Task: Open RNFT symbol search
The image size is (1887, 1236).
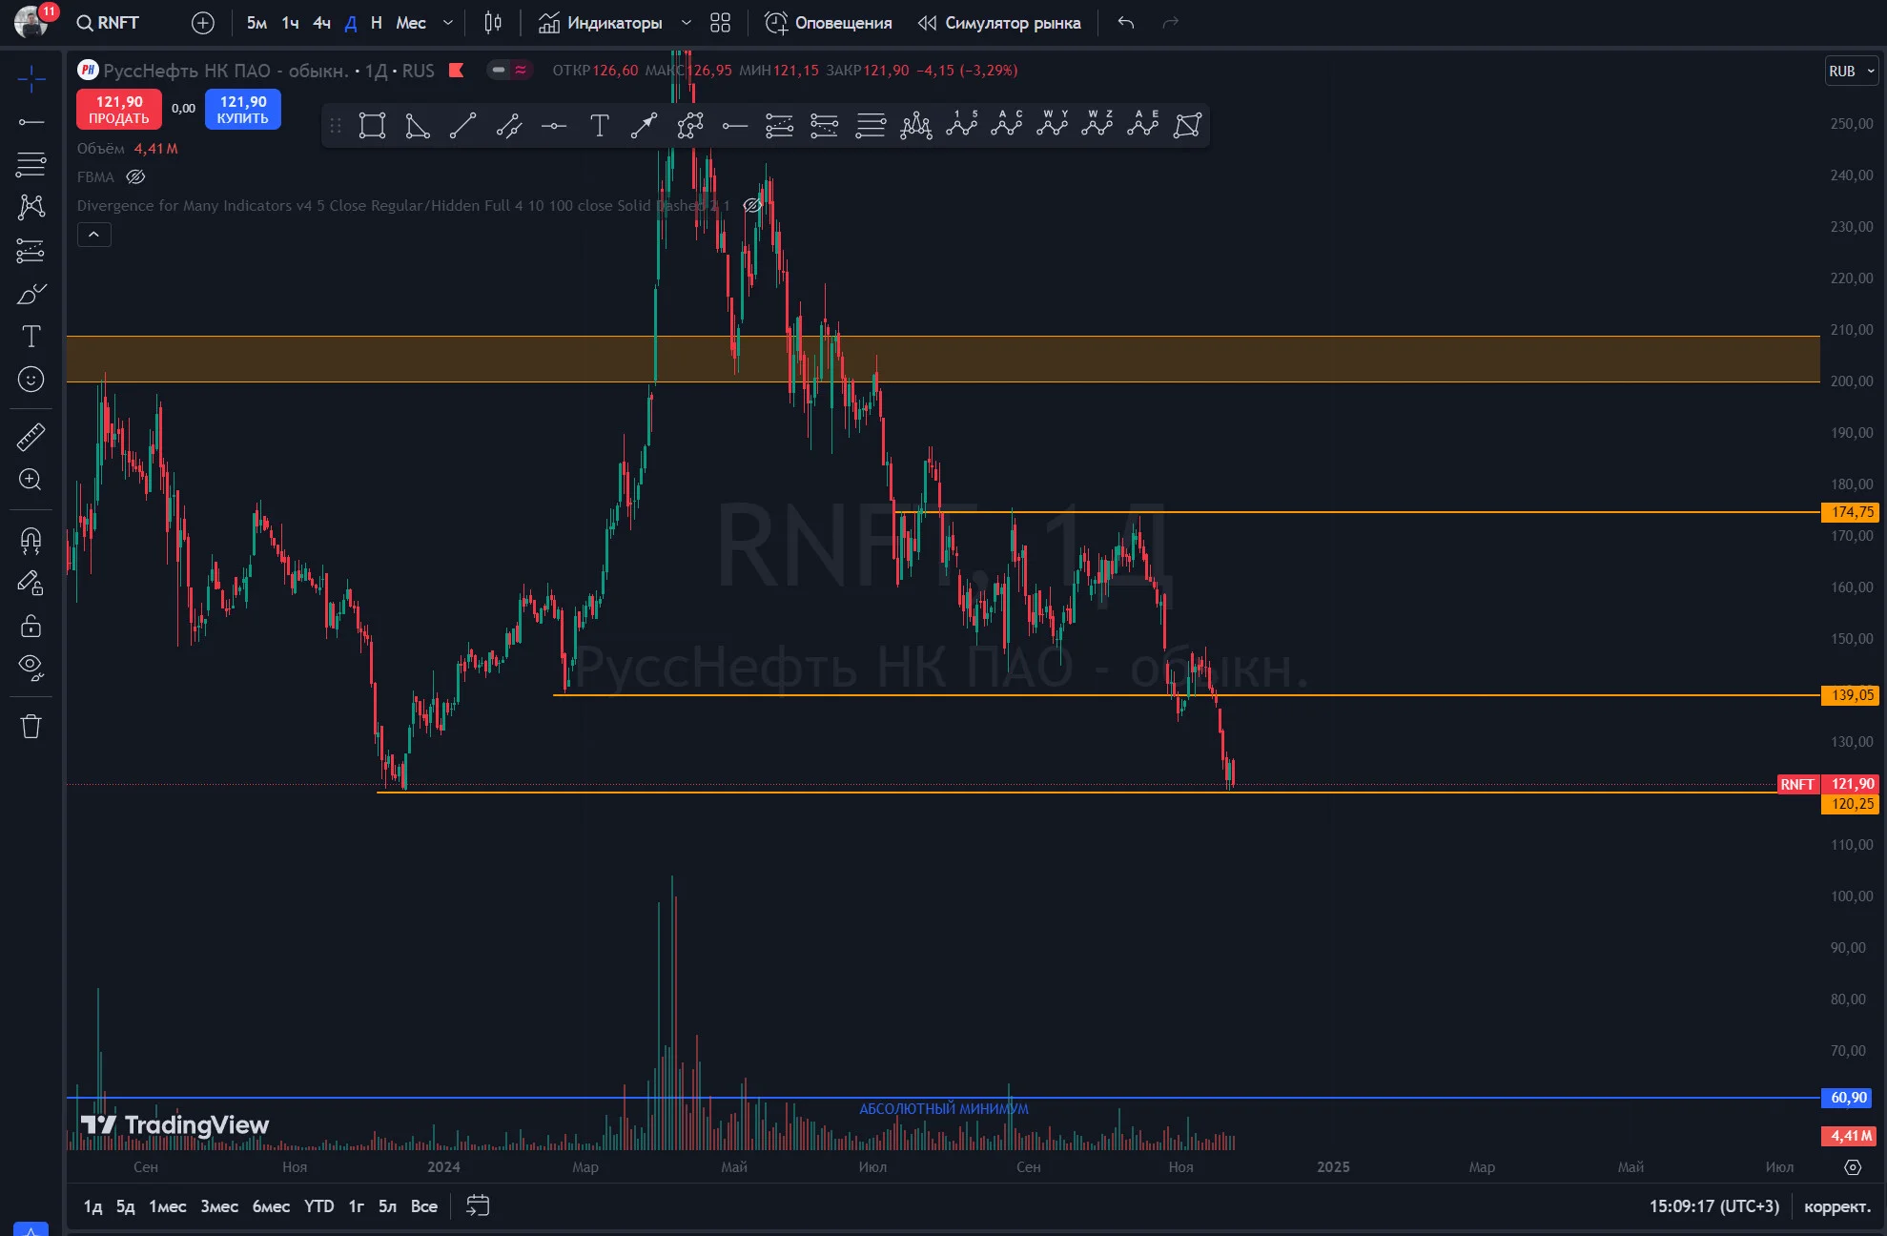Action: pyautogui.click(x=109, y=23)
